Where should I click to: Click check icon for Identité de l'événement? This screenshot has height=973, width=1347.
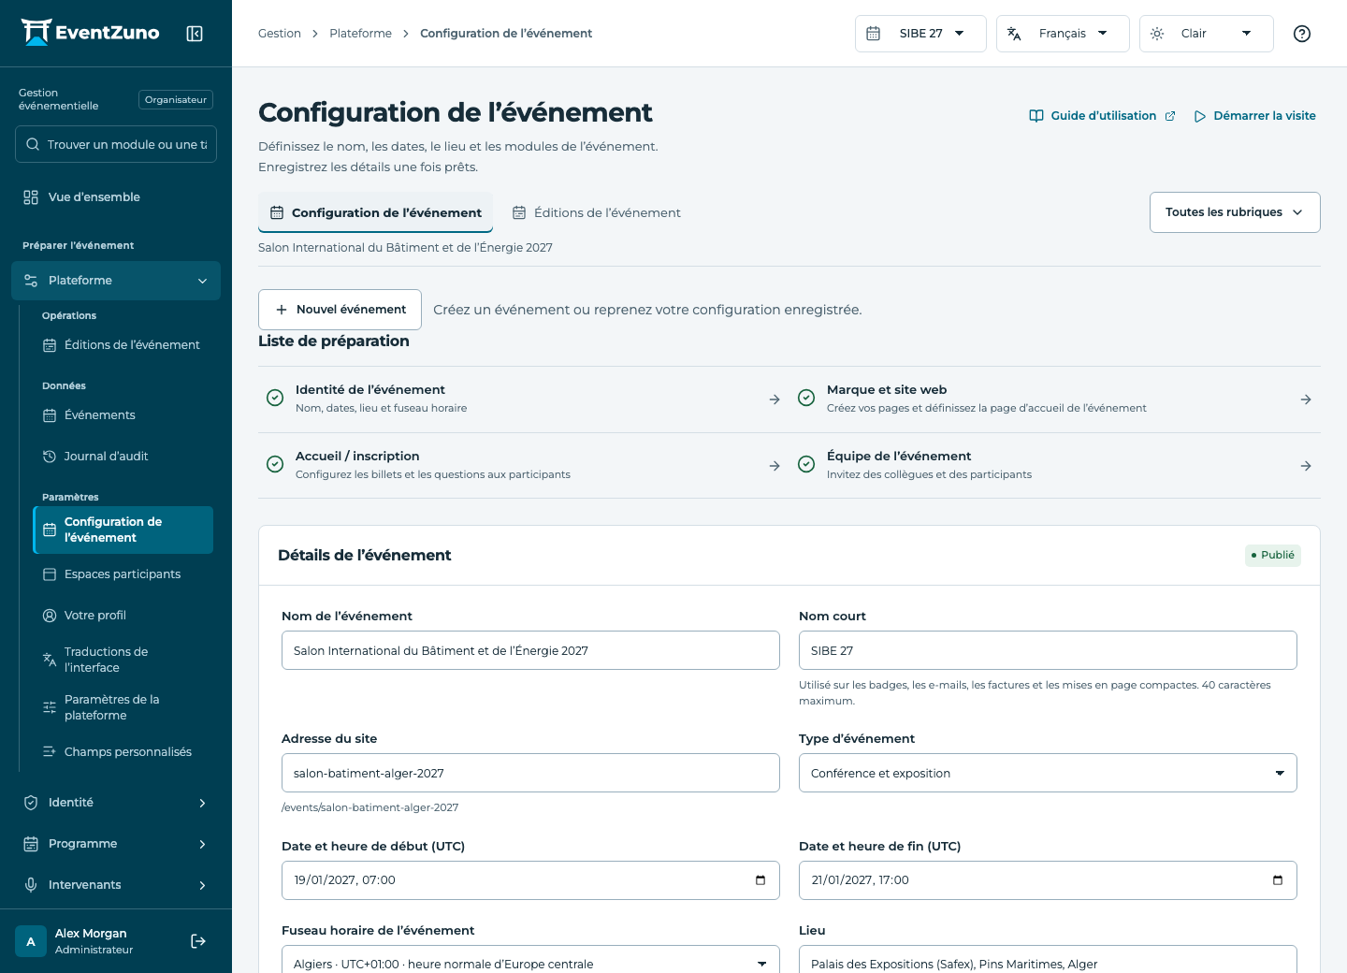(x=275, y=398)
